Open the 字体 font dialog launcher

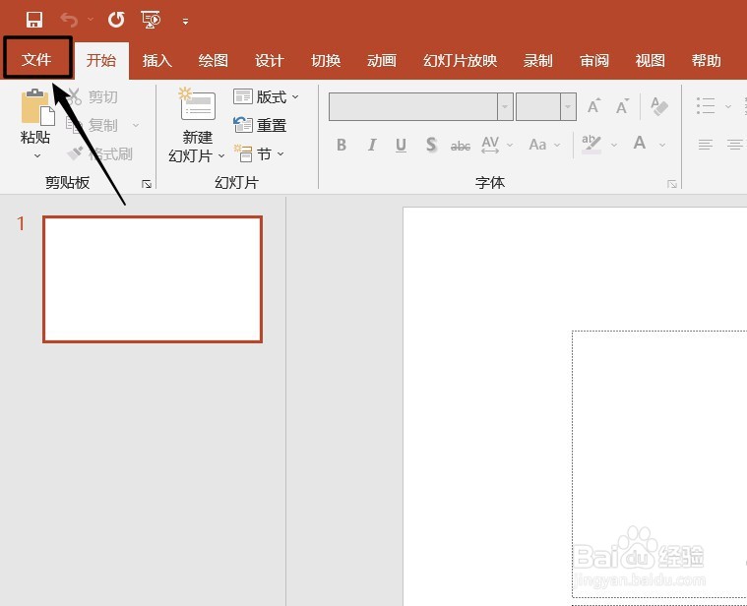coord(672,184)
